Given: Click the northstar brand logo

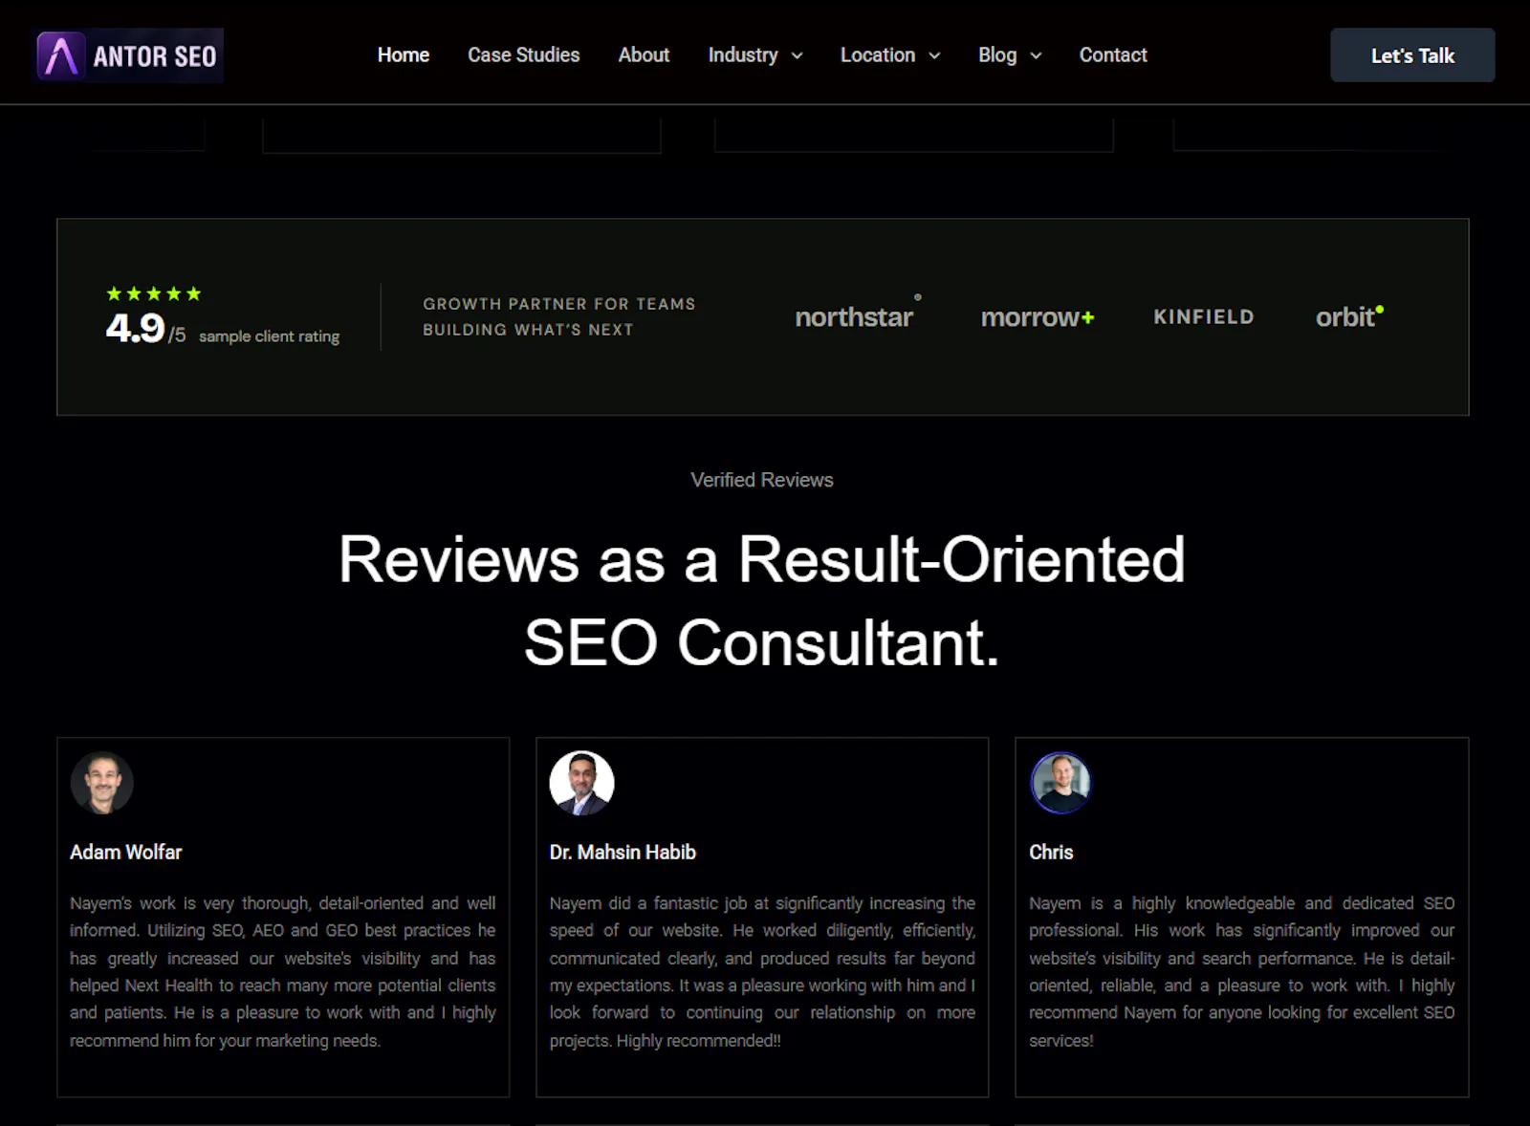Looking at the screenshot, I should [858, 314].
